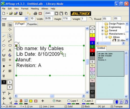This screenshot has height=109, width=130.
Task: Toggle the grid icon in left toolbar
Action: pos(4,25)
